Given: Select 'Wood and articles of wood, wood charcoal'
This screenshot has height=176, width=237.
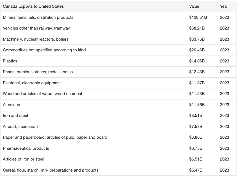Looking at the screenshot, I should [42, 94].
